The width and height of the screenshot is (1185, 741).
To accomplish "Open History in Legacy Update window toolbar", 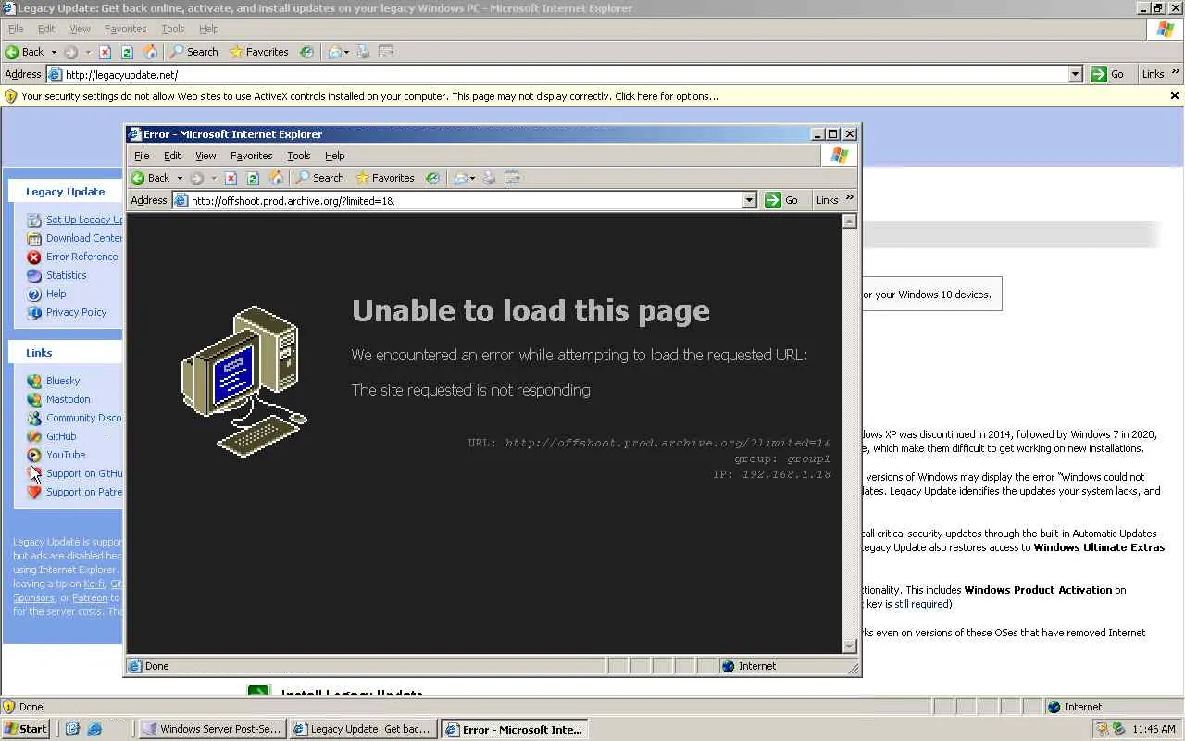I will pyautogui.click(x=306, y=52).
